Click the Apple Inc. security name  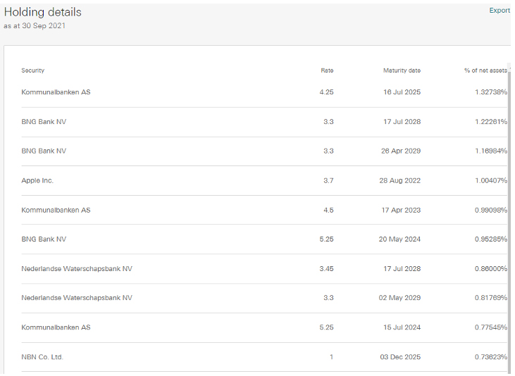37,180
